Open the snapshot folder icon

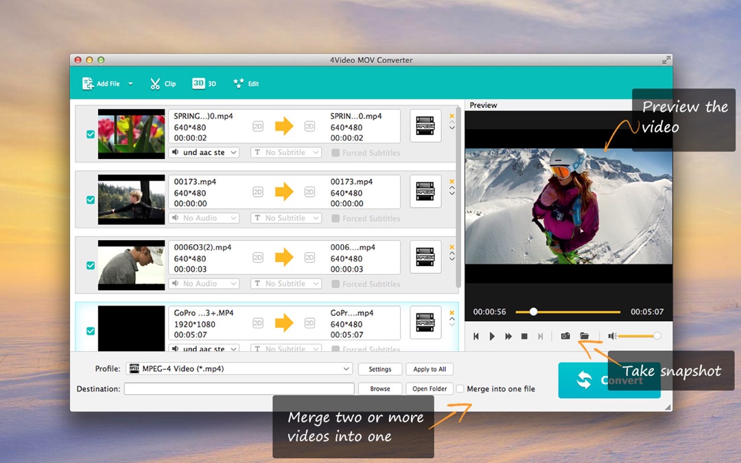tap(585, 336)
